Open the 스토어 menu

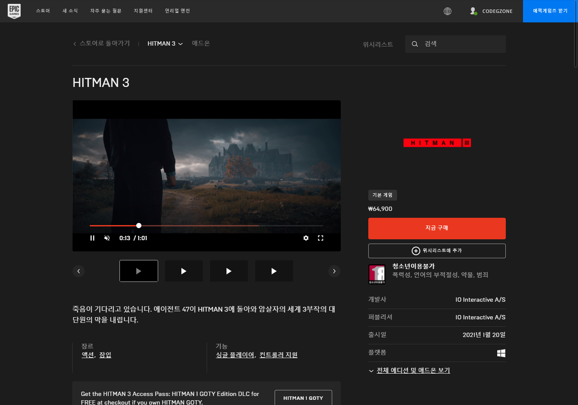click(43, 11)
